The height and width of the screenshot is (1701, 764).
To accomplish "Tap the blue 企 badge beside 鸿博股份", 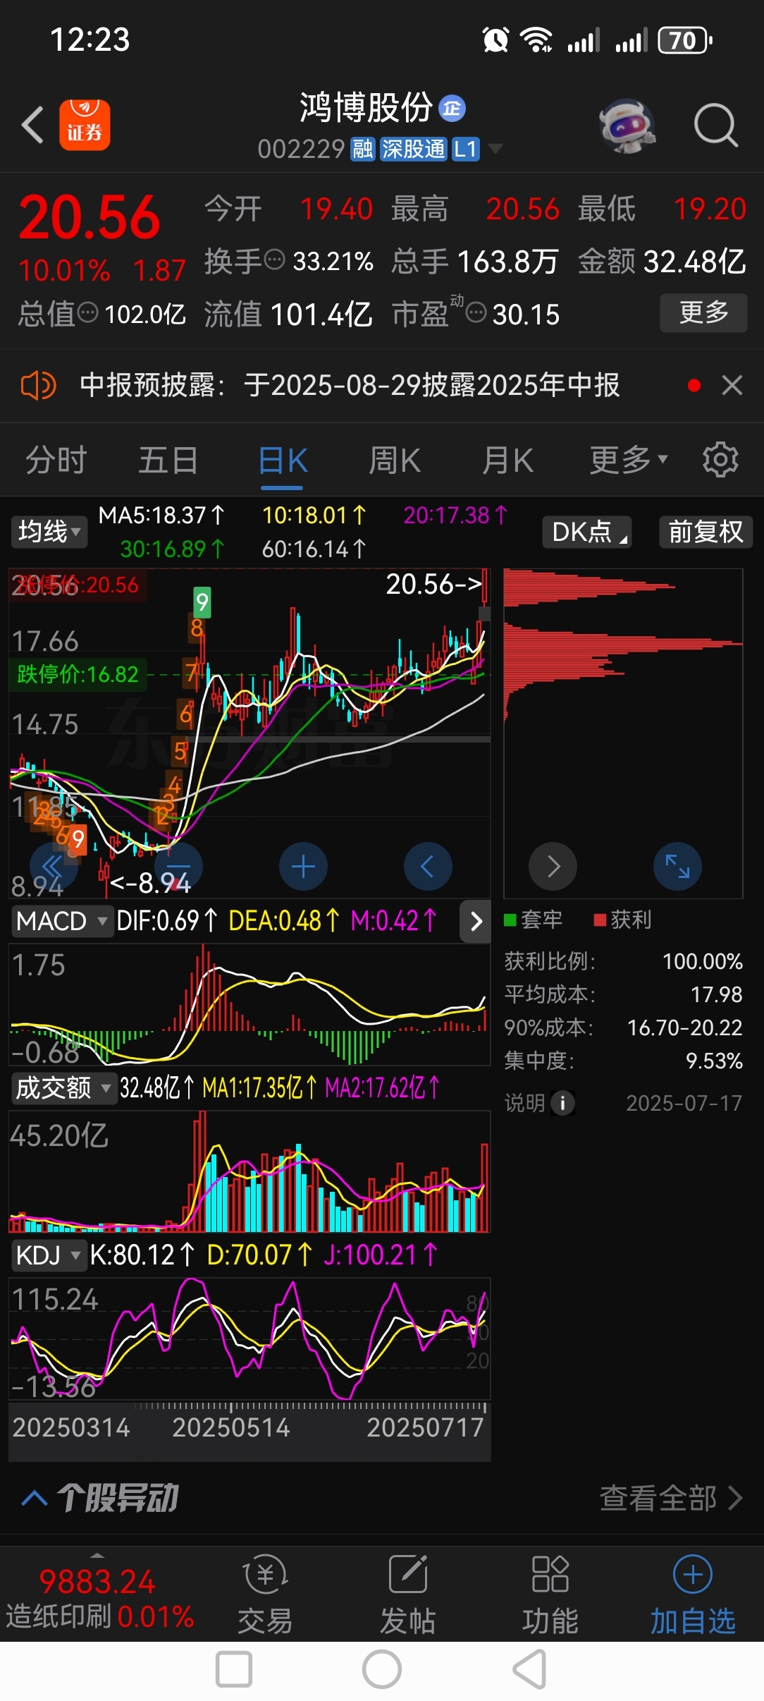I will [x=452, y=109].
